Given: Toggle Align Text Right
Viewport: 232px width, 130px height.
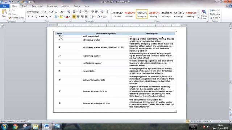Looking at the screenshot, I should pyautogui.click(x=82, y=17).
